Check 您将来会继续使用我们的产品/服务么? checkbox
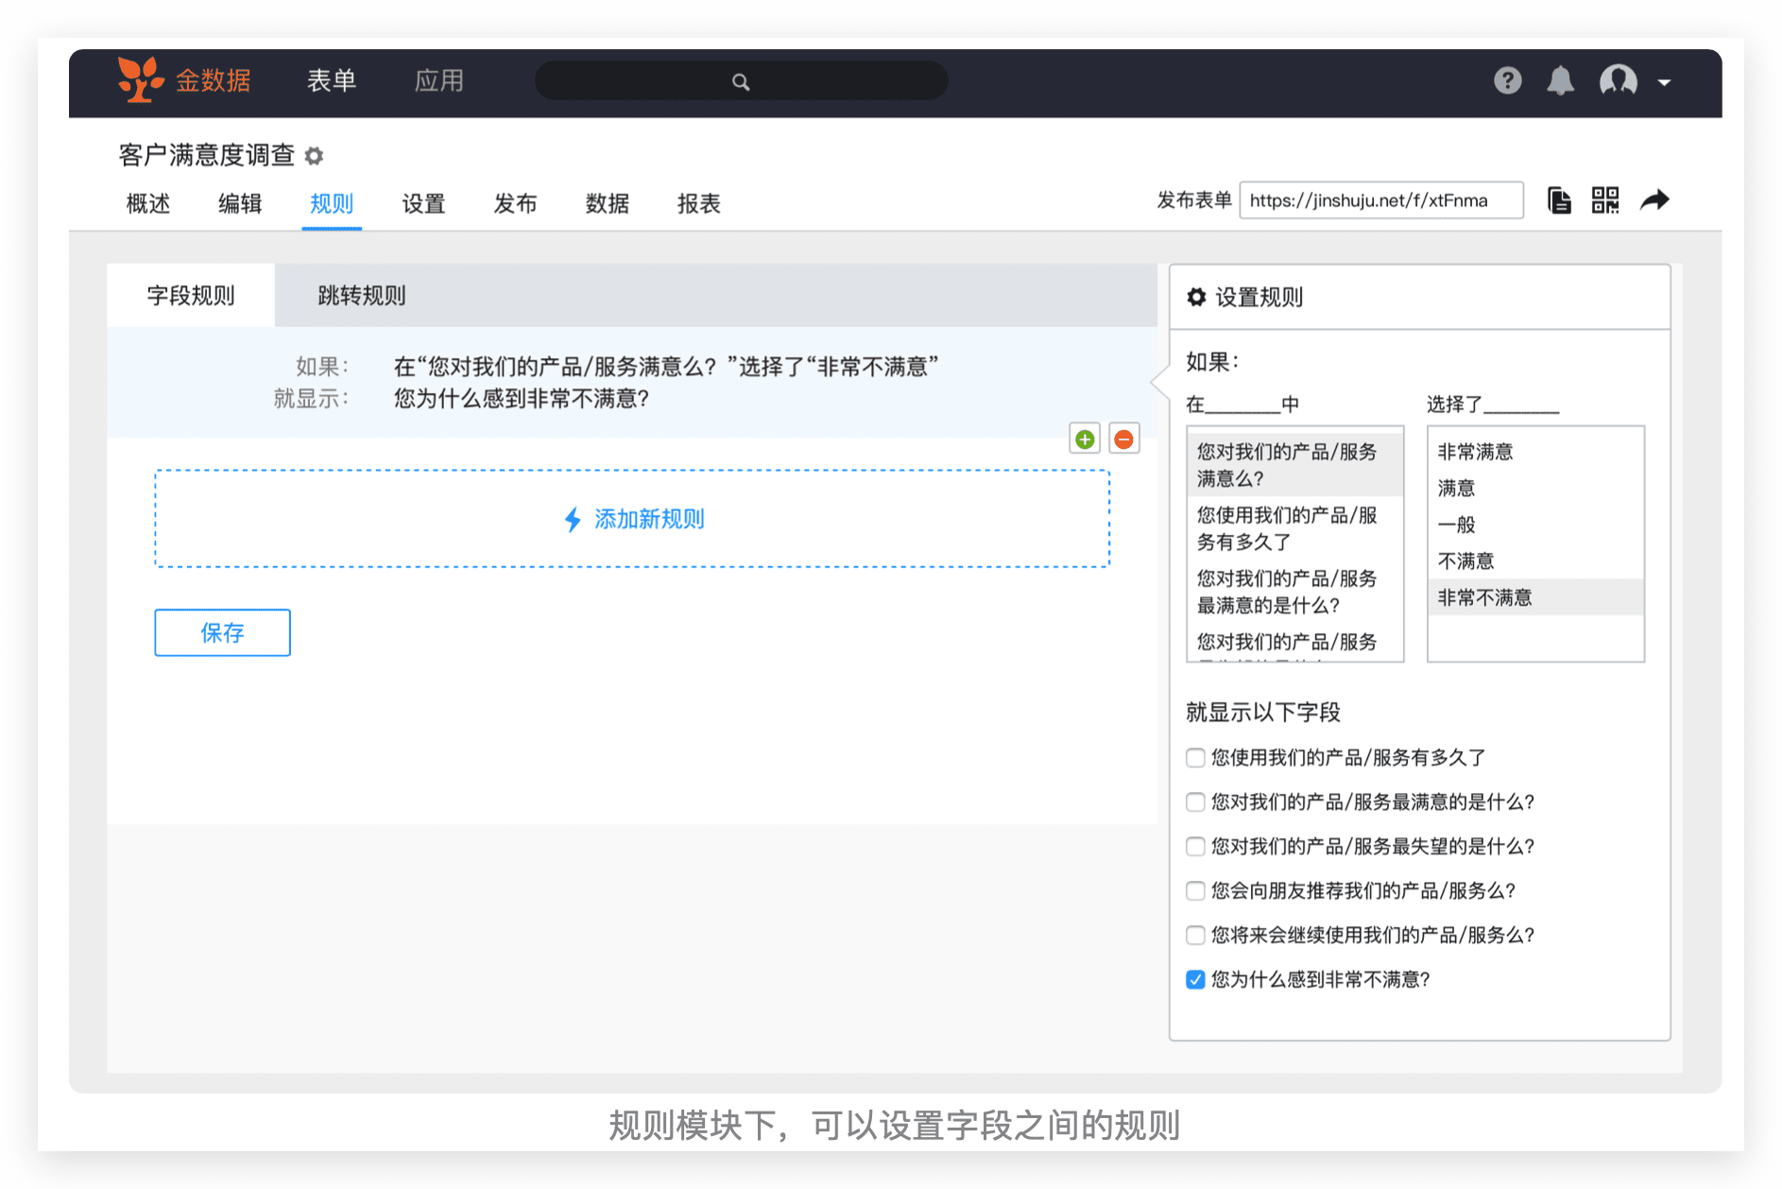The width and height of the screenshot is (1782, 1189). 1195,936
